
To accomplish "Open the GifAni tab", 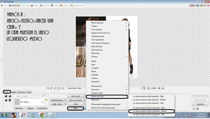I will pyautogui.click(x=55, y=5).
